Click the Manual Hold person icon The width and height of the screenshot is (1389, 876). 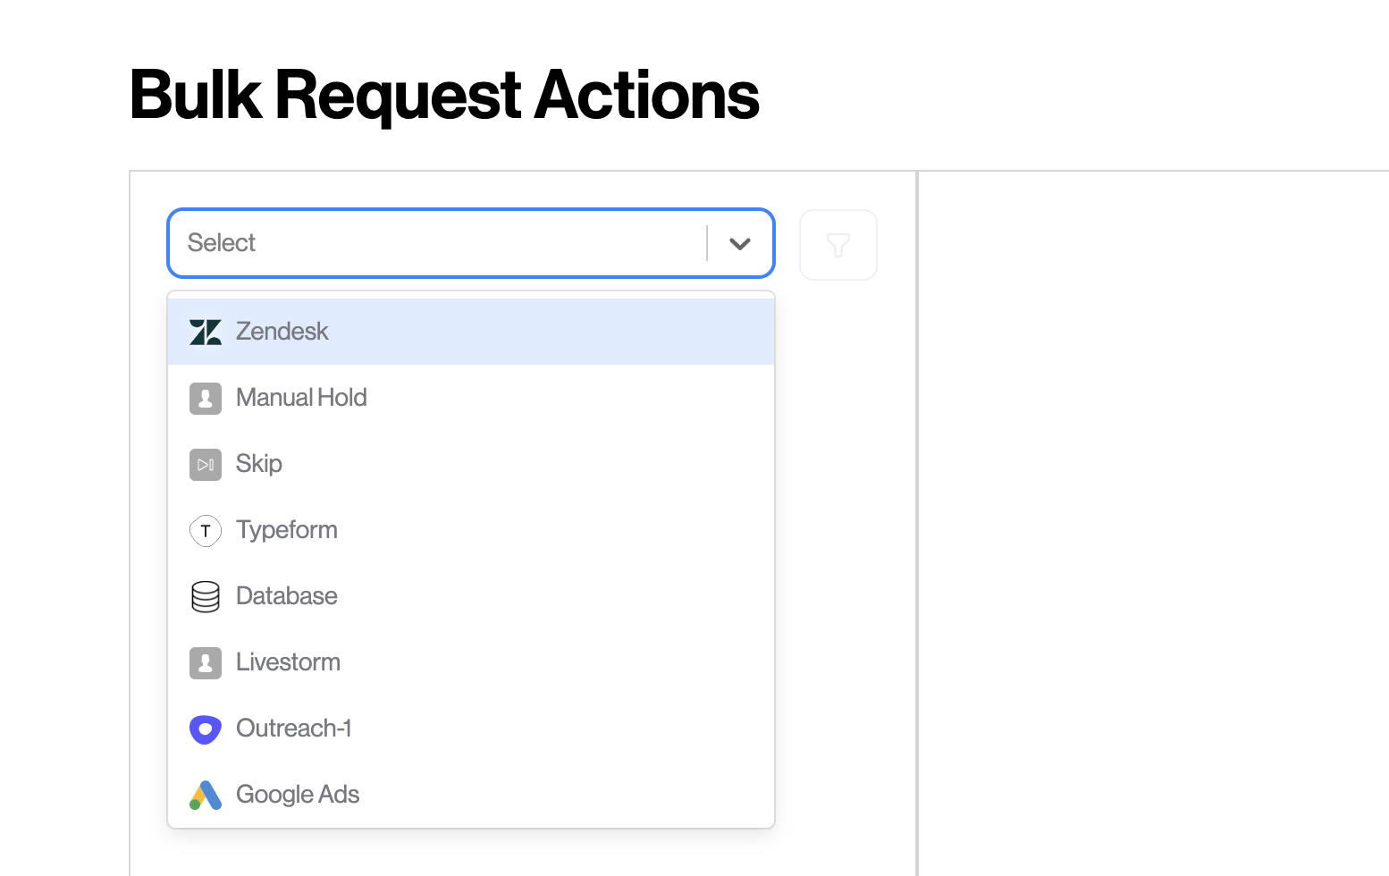(206, 399)
